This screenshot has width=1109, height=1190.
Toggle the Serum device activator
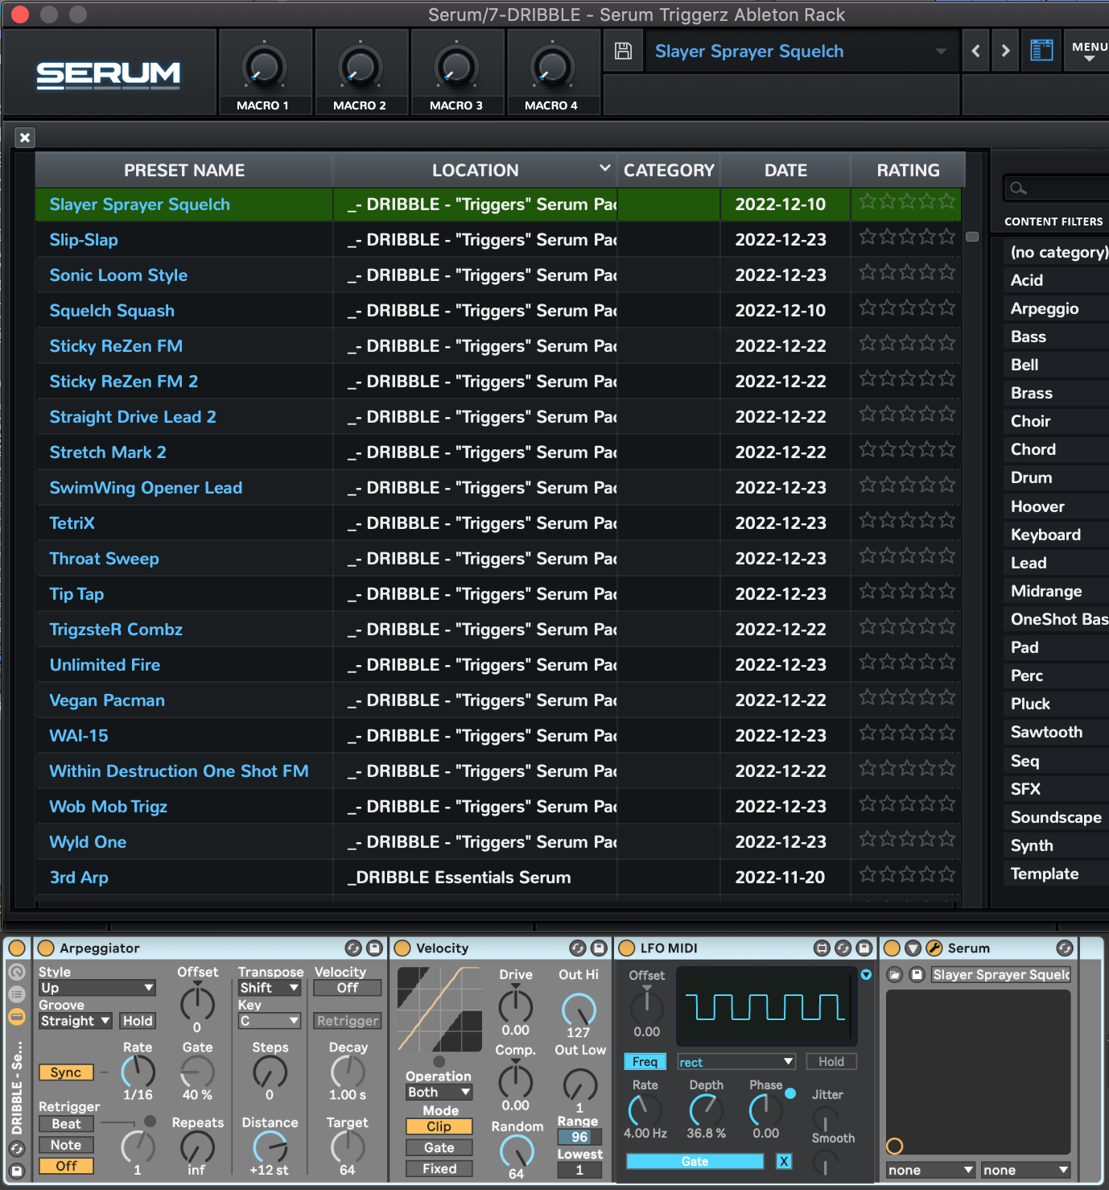892,948
